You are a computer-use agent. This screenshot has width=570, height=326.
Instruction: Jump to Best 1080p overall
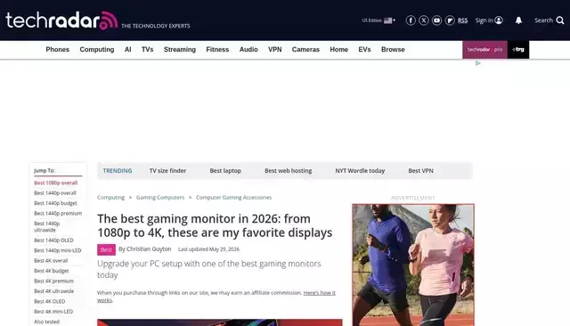[55, 183]
